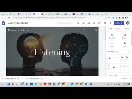Click 'Show all' downloads link
Image resolution: width=132 pixels, height=99 pixels.
124,79
